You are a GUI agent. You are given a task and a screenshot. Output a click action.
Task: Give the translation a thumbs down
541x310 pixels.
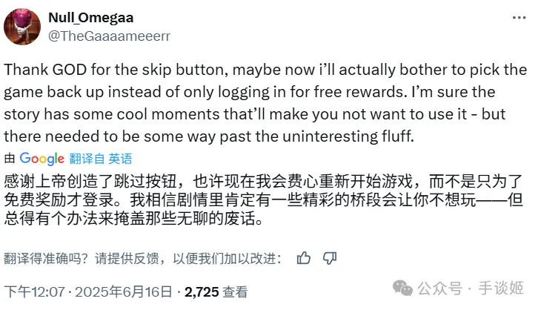[330, 257]
